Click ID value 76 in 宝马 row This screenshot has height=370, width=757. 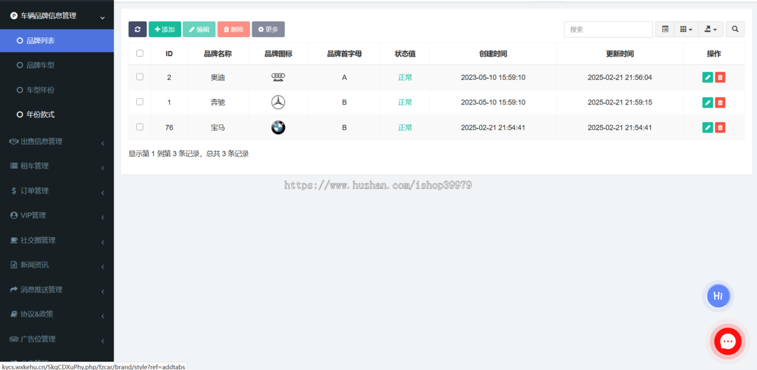(169, 127)
